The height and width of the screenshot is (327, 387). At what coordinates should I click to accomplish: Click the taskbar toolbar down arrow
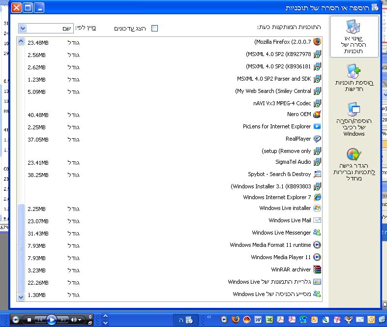(x=105, y=323)
